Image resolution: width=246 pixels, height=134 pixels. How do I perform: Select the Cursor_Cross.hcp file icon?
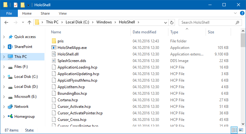54,120
